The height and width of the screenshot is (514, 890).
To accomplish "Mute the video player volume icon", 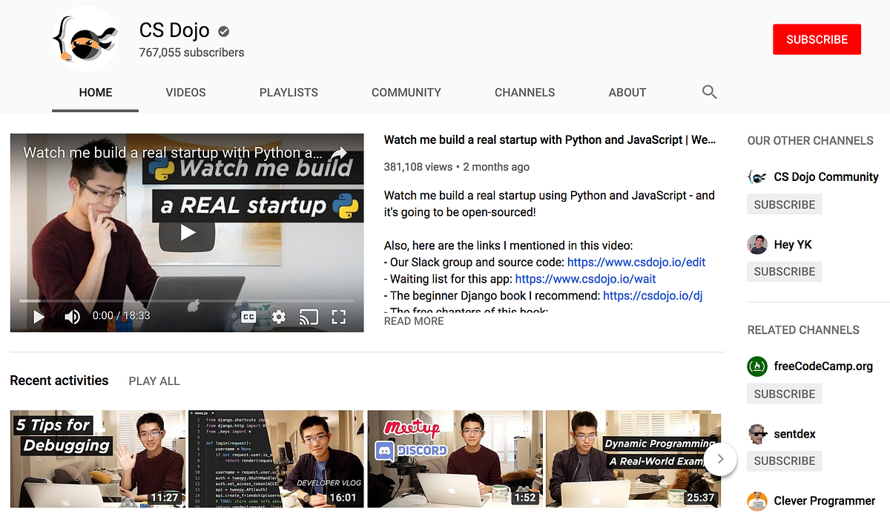I will click(72, 316).
